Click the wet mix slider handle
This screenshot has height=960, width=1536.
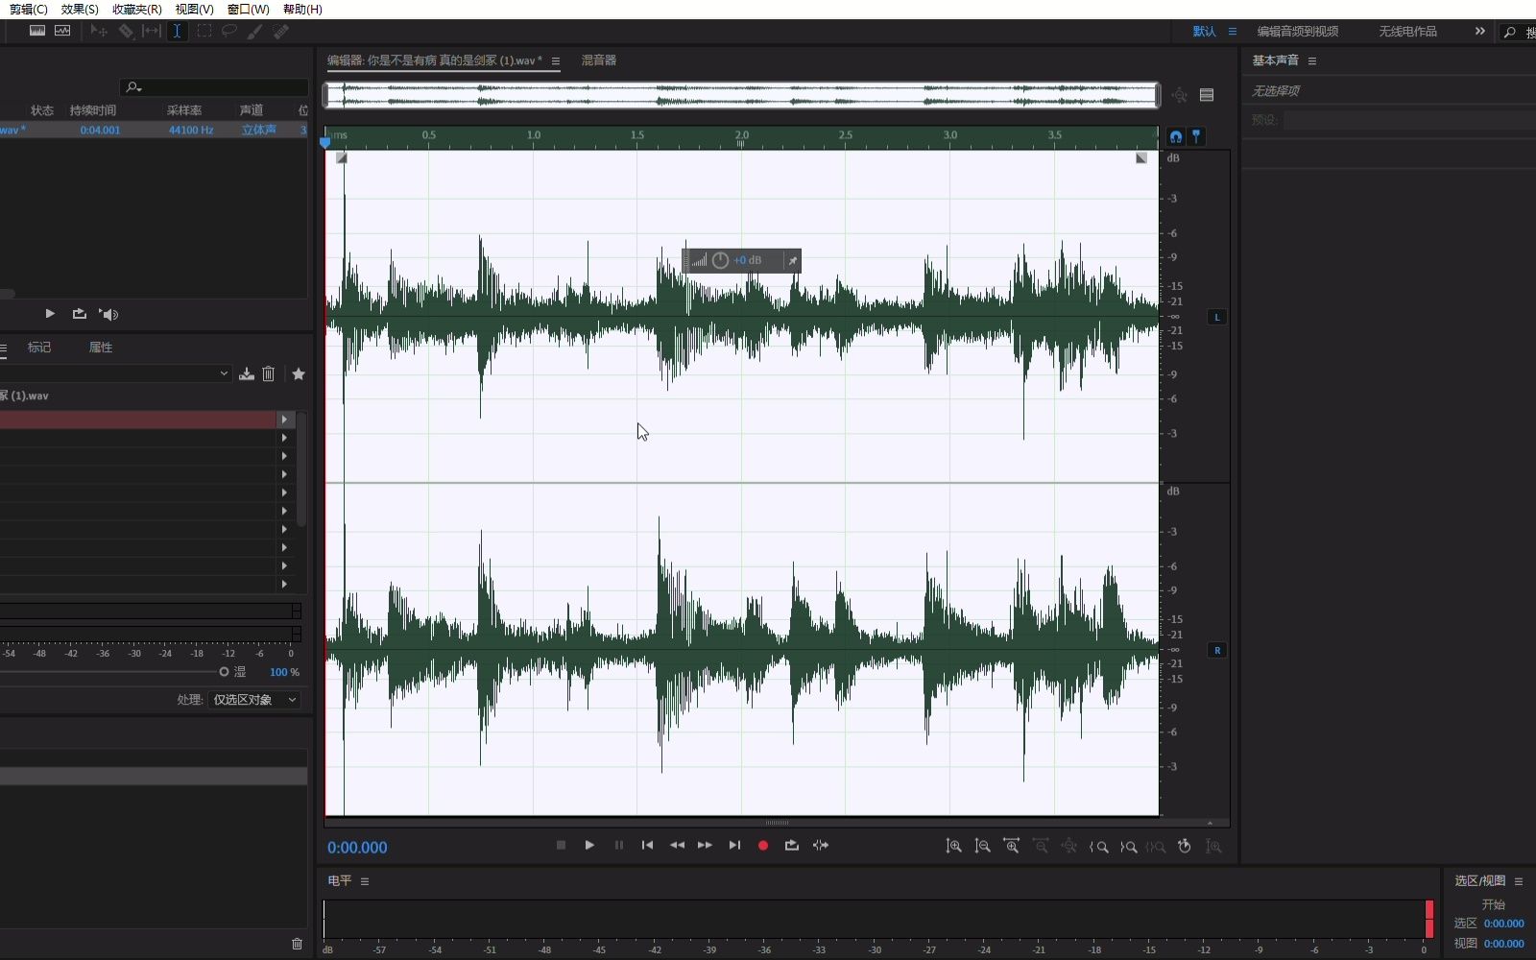[224, 672]
